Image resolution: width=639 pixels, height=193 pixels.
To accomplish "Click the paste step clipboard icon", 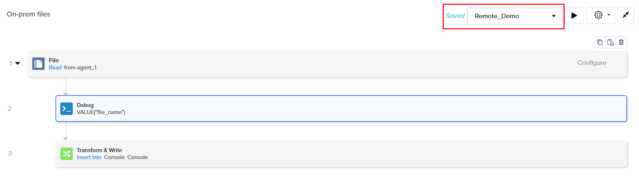I will (610, 42).
